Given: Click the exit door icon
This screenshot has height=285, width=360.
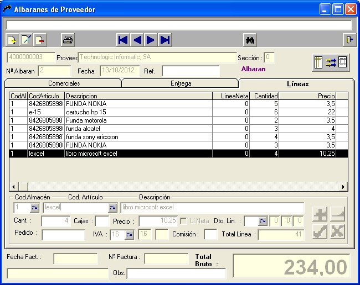Looking at the screenshot, I should pyautogui.click(x=349, y=40).
